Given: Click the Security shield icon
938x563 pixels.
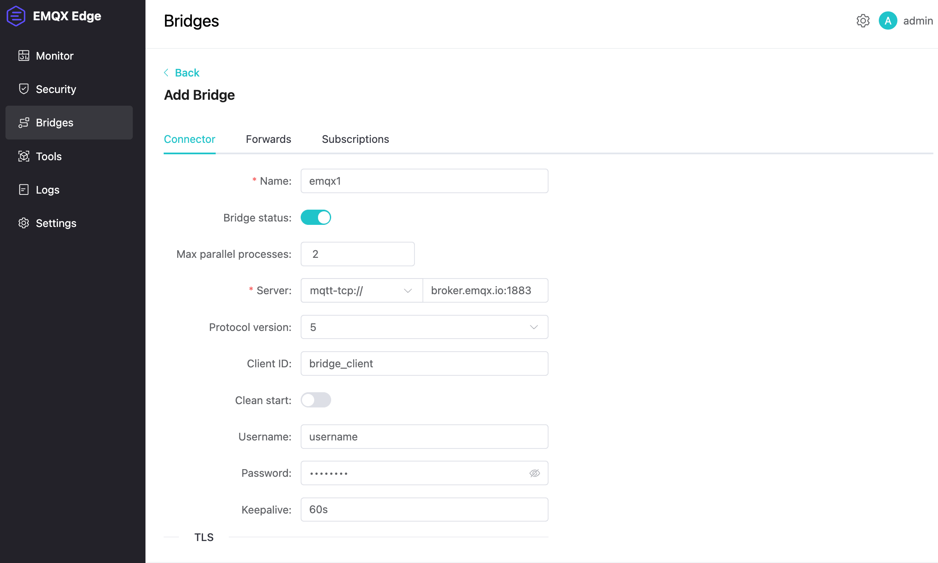Looking at the screenshot, I should [24, 89].
